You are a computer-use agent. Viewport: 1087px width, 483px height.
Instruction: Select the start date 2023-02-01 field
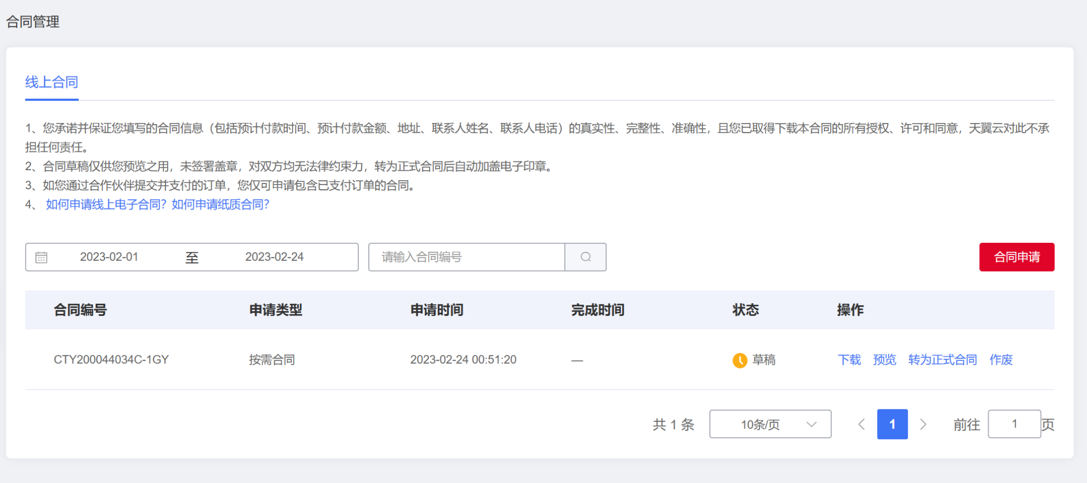(109, 257)
